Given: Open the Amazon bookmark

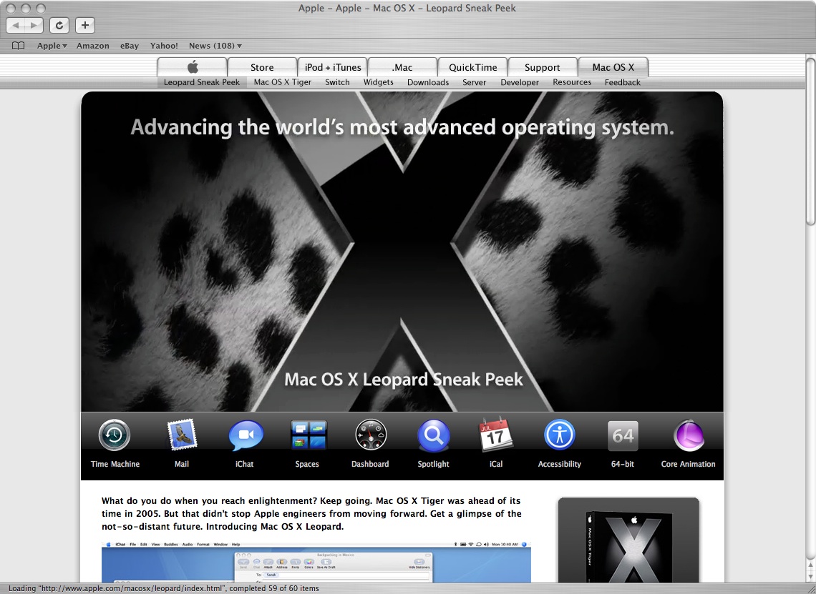Looking at the screenshot, I should pyautogui.click(x=92, y=46).
